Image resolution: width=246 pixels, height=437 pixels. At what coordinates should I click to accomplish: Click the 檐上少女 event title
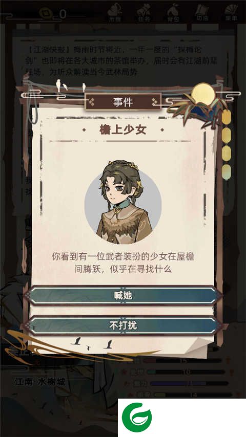click(123, 130)
